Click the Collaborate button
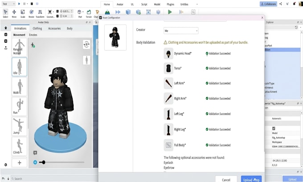The height and width of the screenshot is (182, 303). (268, 4)
